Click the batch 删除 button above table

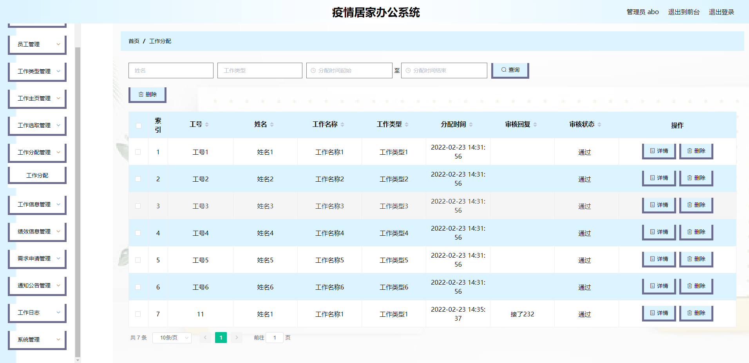point(147,95)
